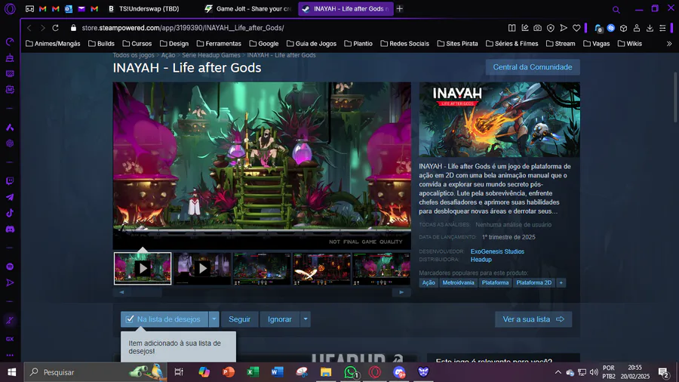
Task: Select the second video thumbnail
Action: pyautogui.click(x=202, y=269)
